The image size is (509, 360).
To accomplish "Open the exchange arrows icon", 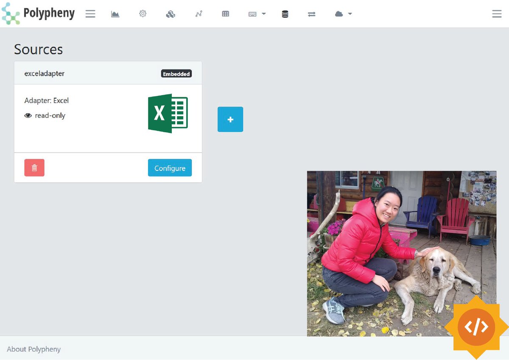I will [x=312, y=14].
